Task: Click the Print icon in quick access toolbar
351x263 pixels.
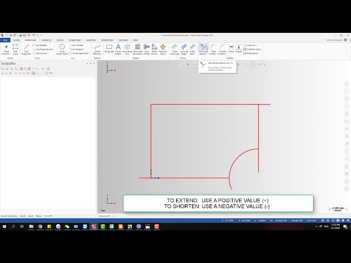Action: click(21, 35)
